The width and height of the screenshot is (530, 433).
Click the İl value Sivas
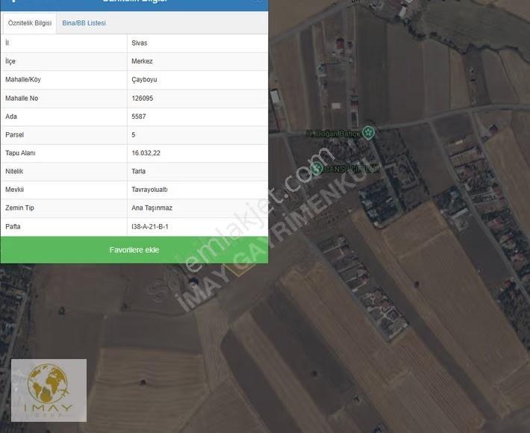coord(140,43)
